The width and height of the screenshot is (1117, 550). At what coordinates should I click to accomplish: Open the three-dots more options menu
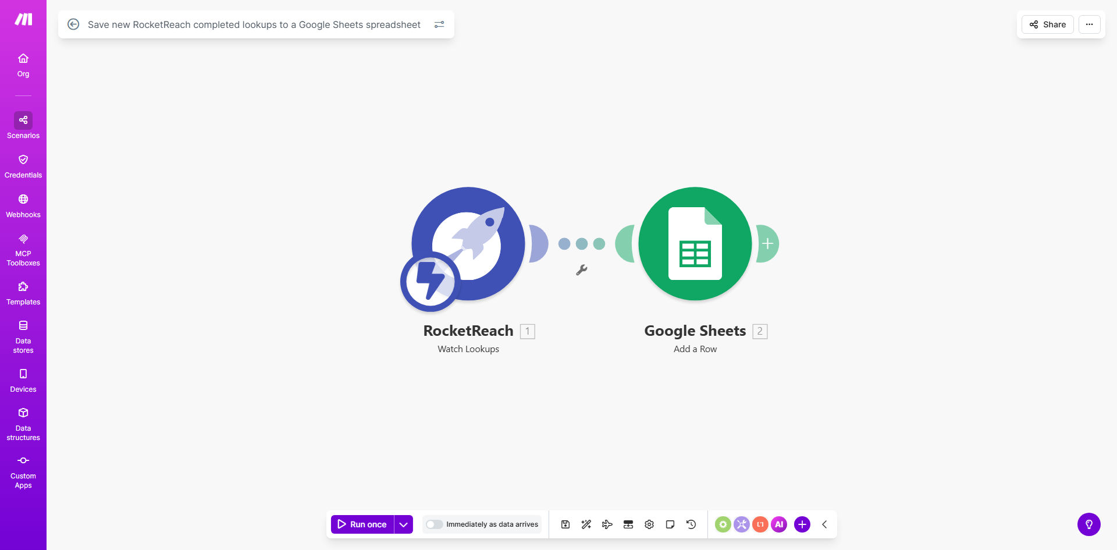click(x=1089, y=24)
